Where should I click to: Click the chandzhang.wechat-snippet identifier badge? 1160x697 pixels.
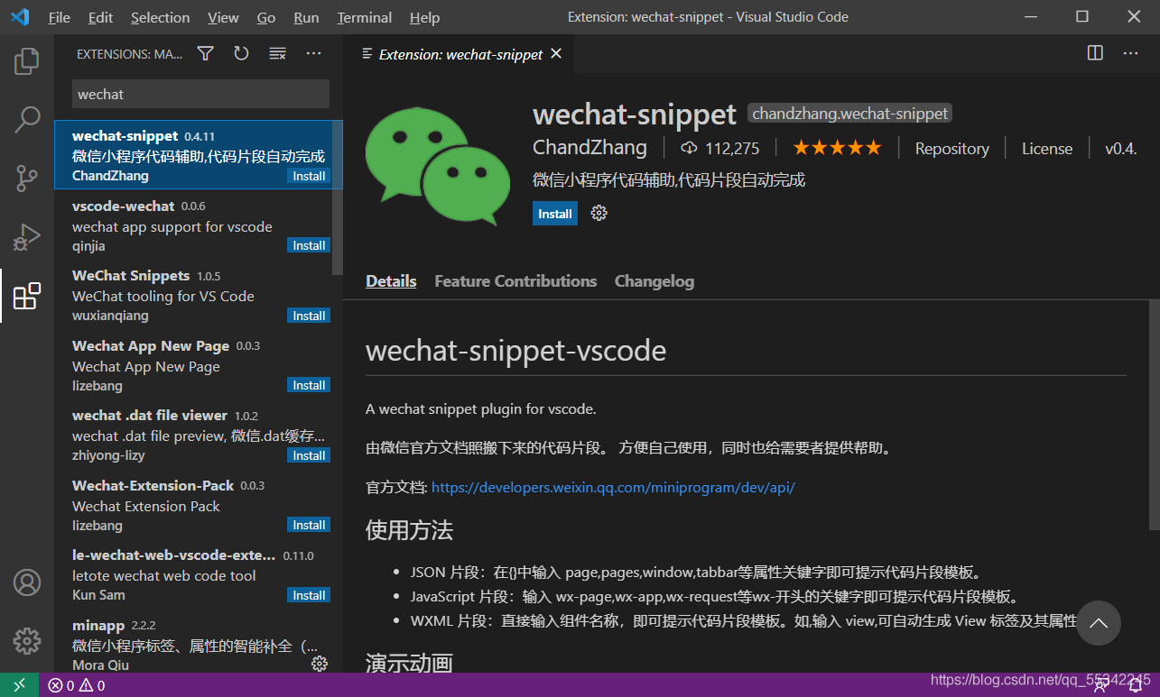[x=850, y=114]
